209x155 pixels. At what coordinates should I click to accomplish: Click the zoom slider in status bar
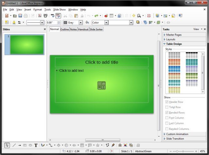185,151
